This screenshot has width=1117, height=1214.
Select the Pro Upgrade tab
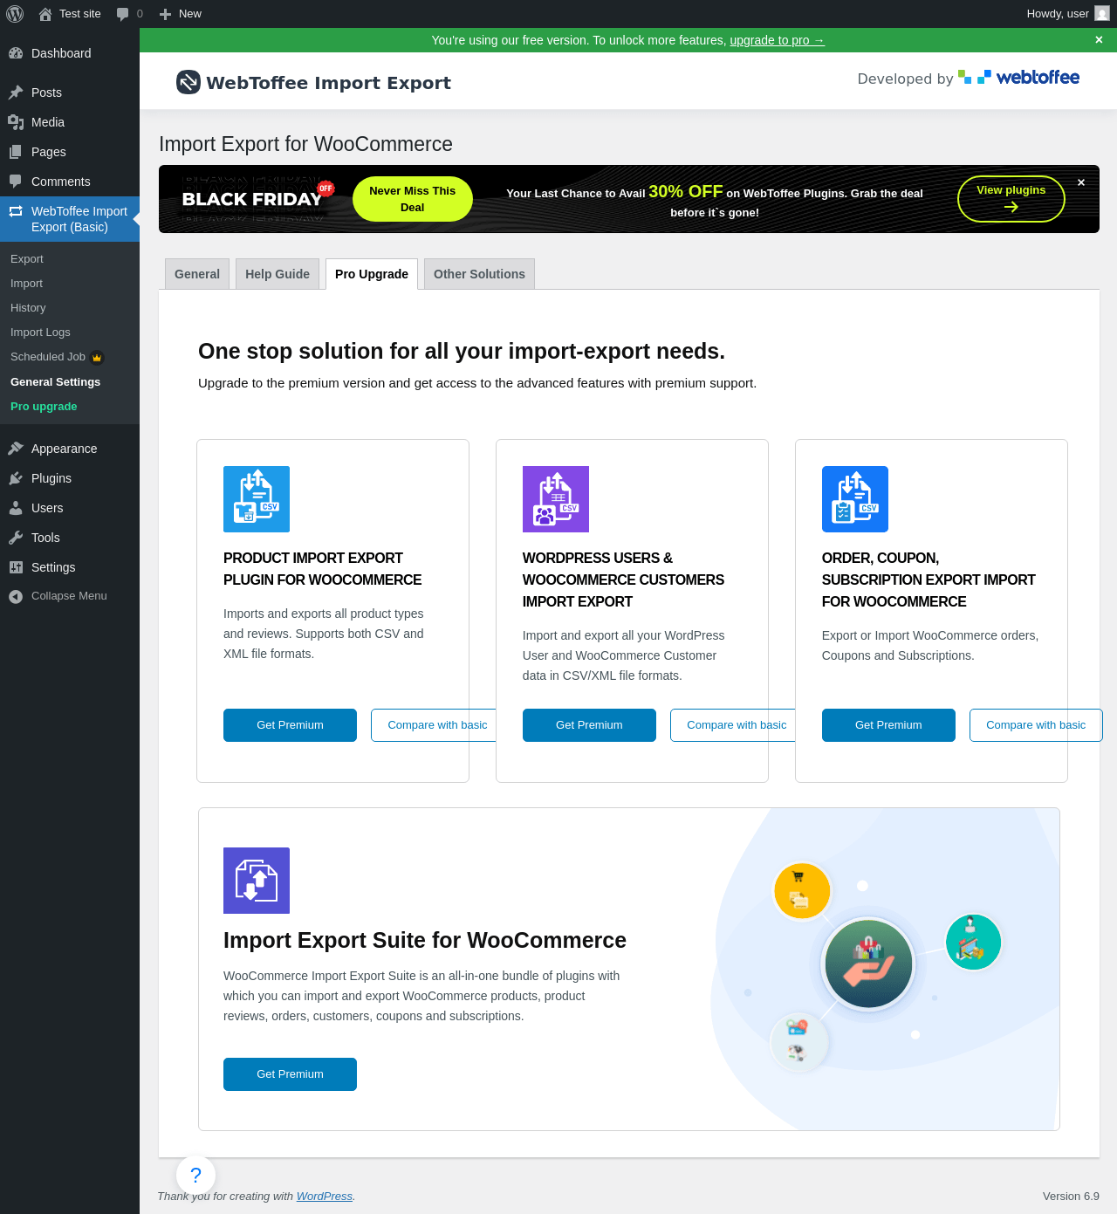372,274
